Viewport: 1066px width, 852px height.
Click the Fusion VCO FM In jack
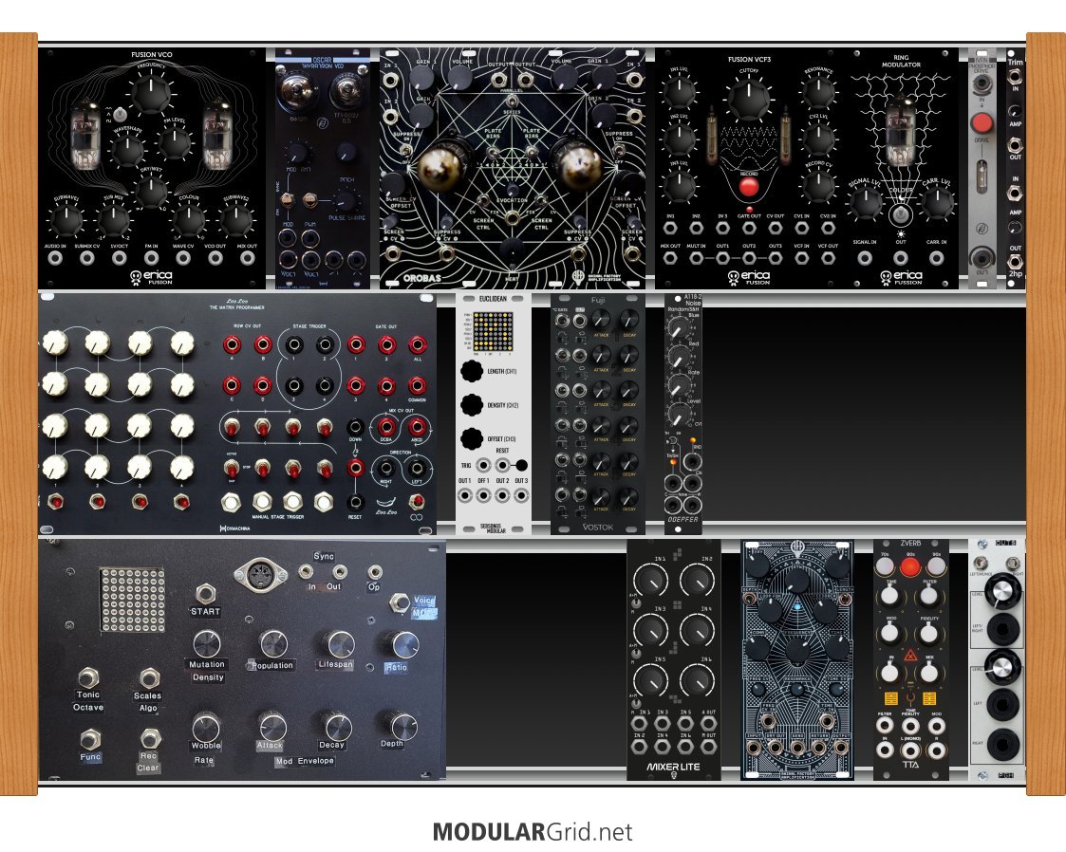151,258
